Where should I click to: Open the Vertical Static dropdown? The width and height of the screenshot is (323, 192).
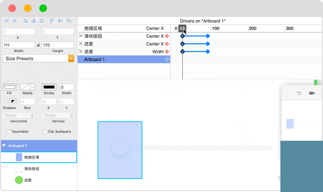tap(58, 116)
